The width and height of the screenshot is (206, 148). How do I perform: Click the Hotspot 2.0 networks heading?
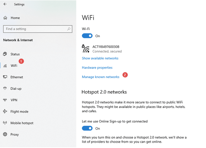[104, 92]
